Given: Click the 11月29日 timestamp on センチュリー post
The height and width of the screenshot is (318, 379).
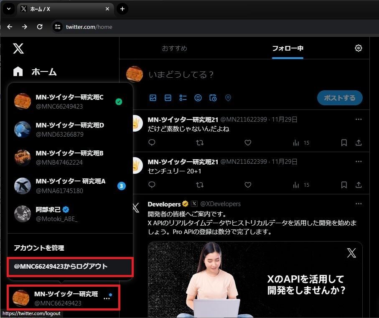Looking at the screenshot, I should pos(285,162).
